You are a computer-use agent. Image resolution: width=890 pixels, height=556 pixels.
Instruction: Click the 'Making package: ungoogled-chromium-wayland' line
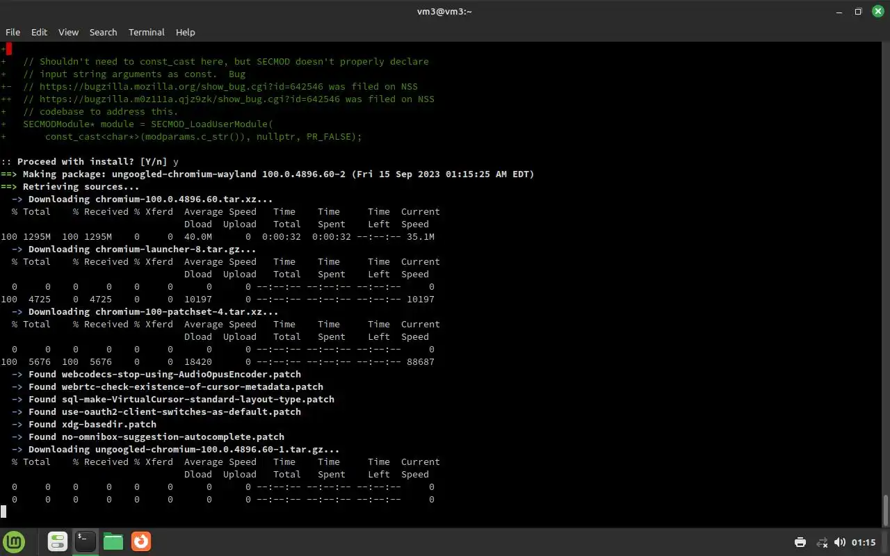click(268, 174)
